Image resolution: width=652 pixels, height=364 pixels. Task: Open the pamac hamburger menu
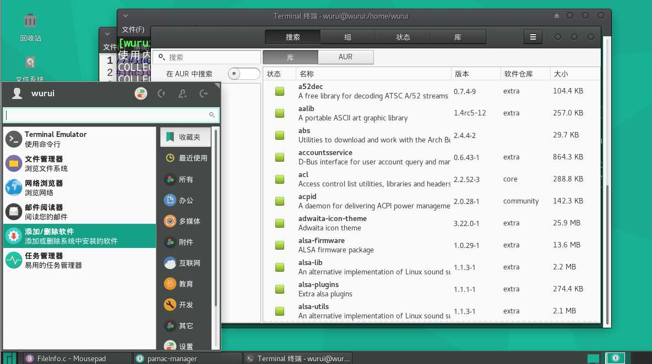pos(533,37)
